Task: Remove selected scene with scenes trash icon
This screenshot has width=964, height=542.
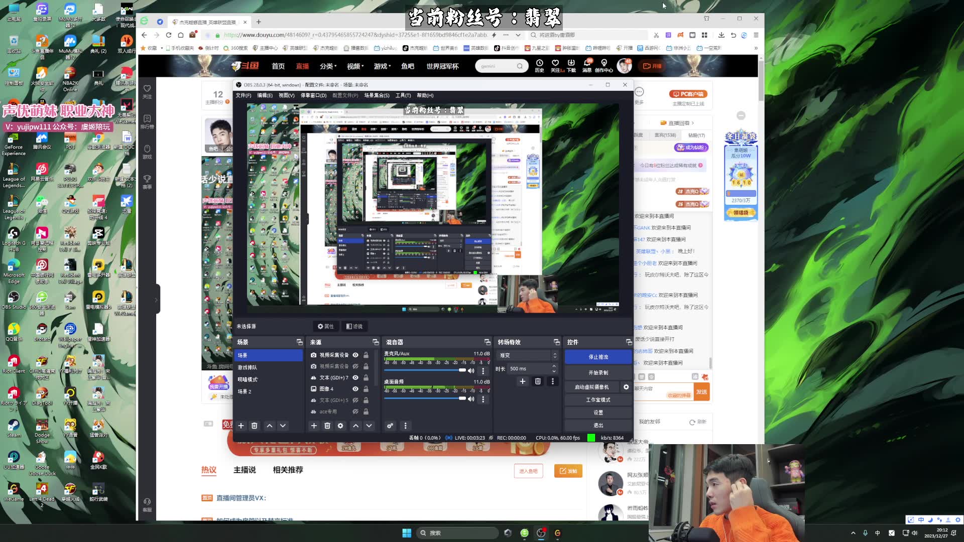Action: point(255,426)
